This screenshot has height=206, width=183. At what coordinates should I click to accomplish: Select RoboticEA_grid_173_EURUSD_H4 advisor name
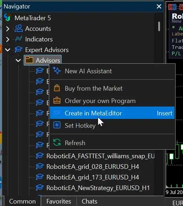coord(93,177)
